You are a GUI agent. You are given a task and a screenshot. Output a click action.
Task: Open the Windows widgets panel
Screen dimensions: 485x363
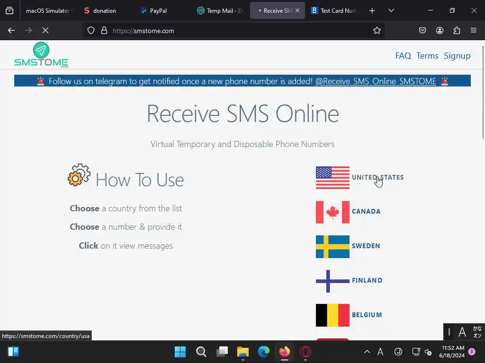tap(13, 352)
